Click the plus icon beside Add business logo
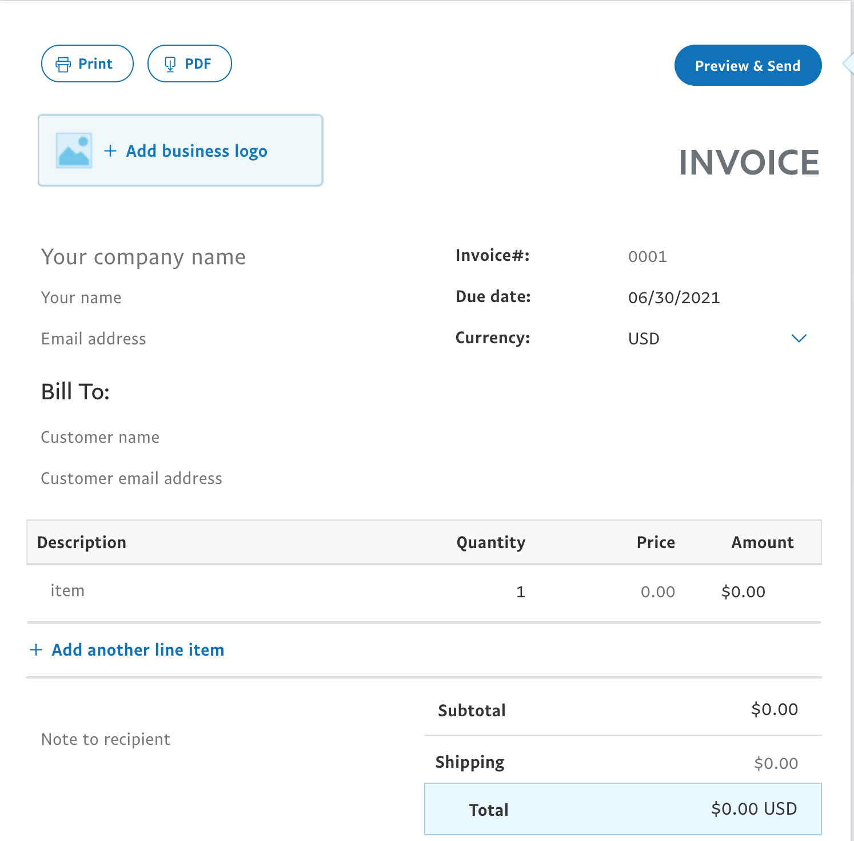This screenshot has width=854, height=841. [110, 150]
